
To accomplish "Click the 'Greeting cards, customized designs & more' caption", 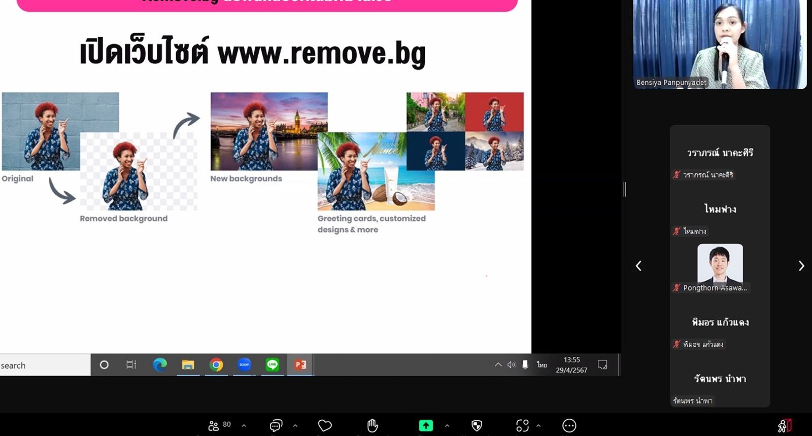I will pos(371,224).
